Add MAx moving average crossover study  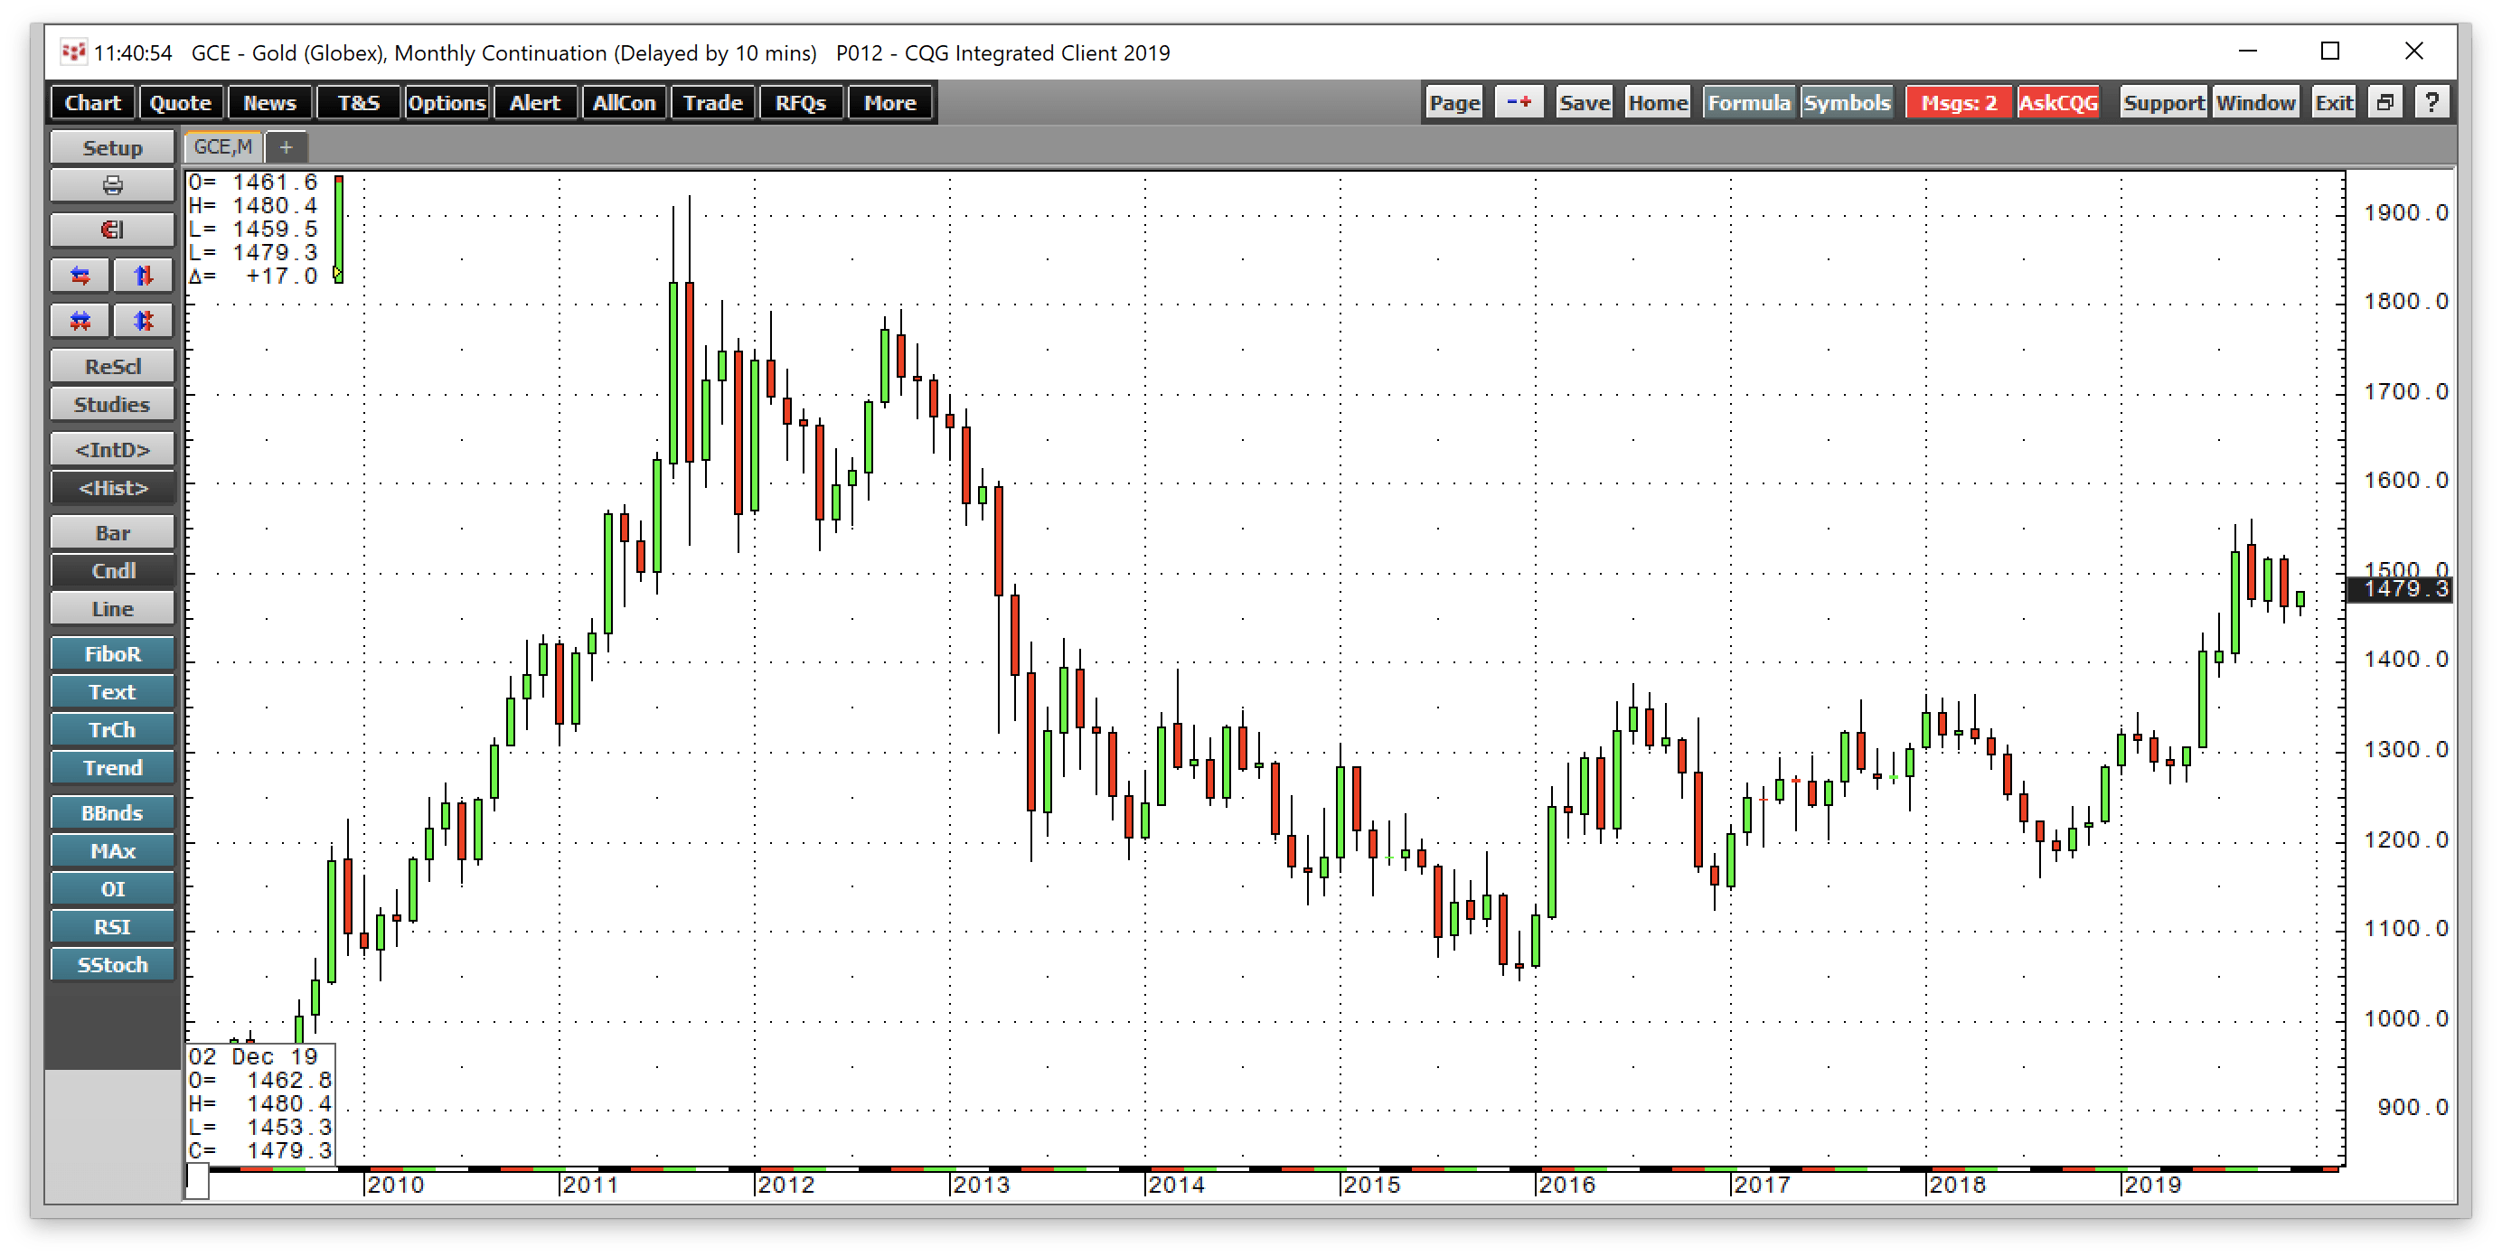tap(113, 851)
